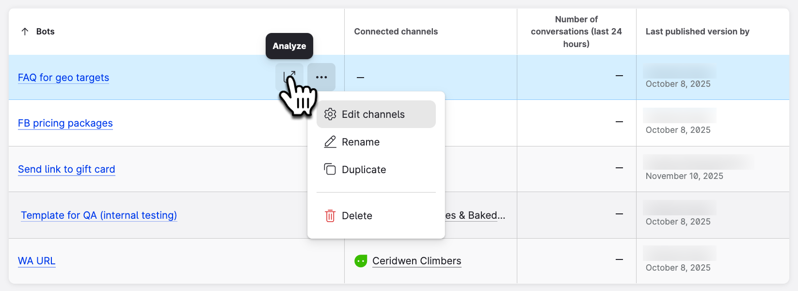
Task: Click the green Ceridwen Climbers channel icon
Action: (361, 261)
